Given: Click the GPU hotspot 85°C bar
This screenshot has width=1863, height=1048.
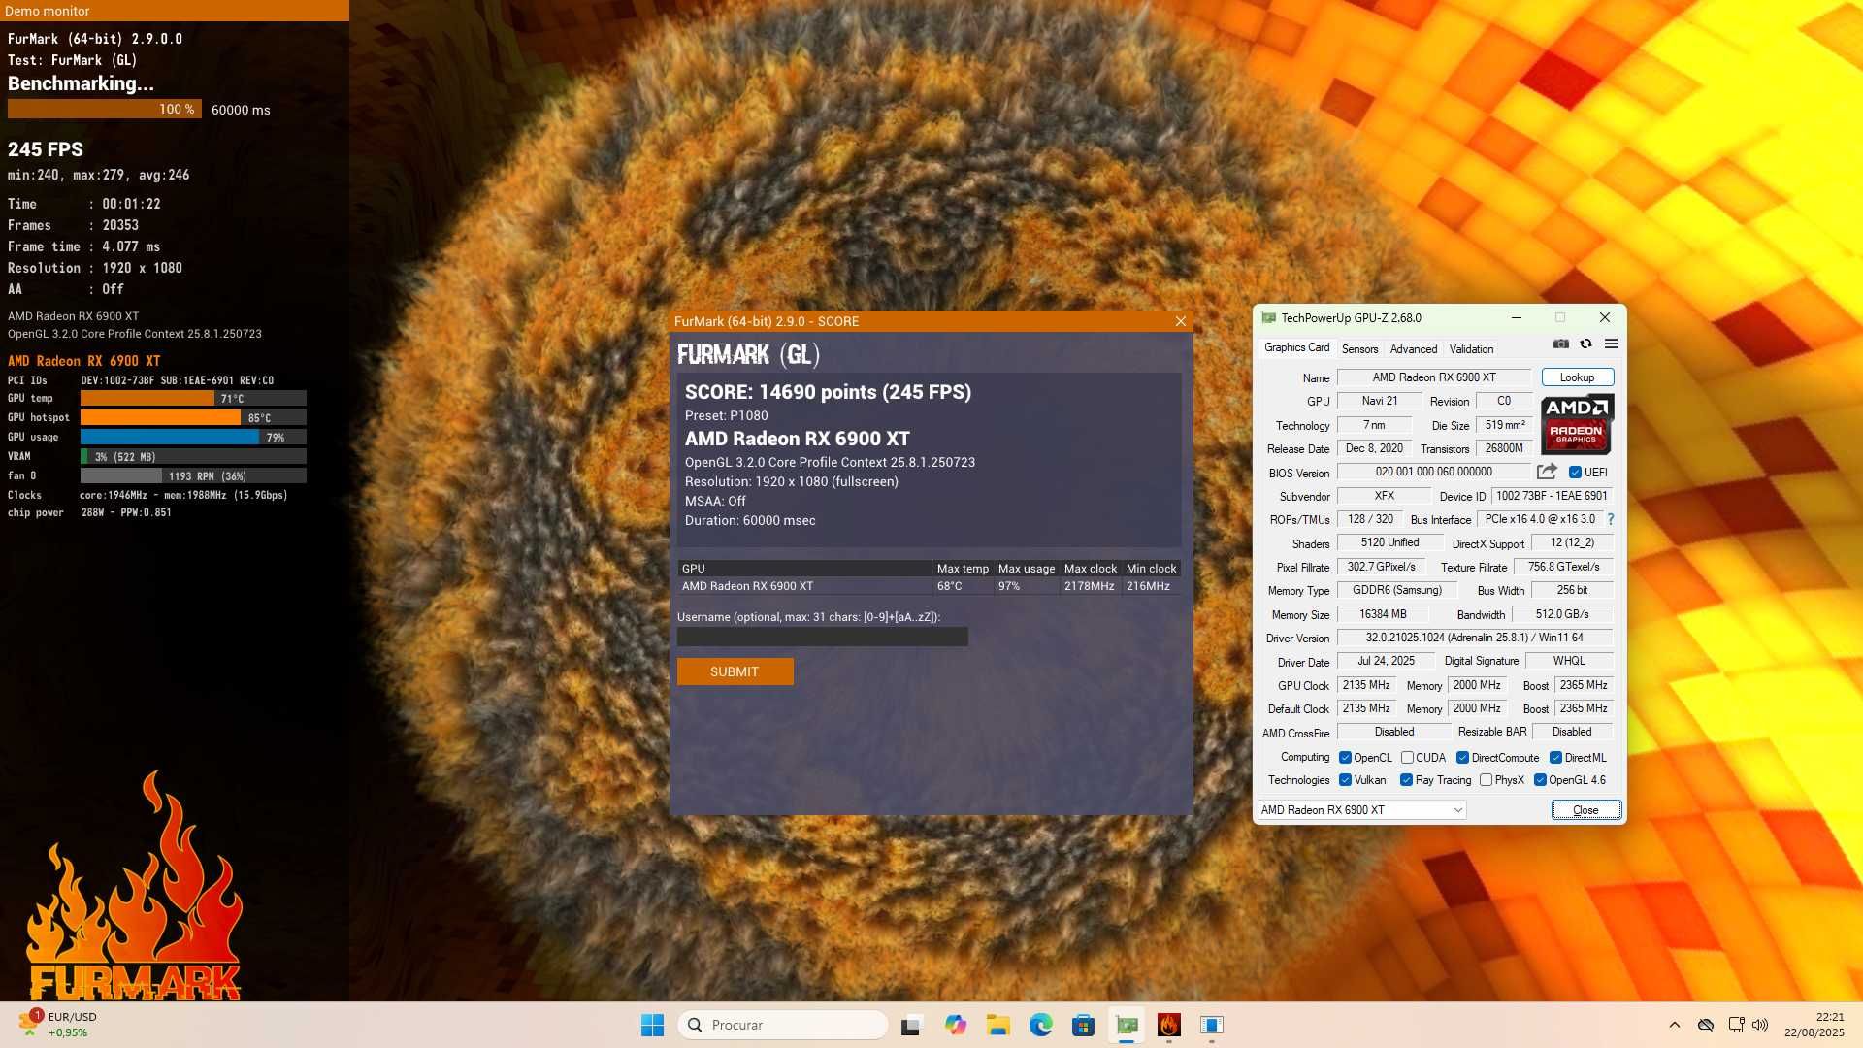Looking at the screenshot, I should pos(193,417).
